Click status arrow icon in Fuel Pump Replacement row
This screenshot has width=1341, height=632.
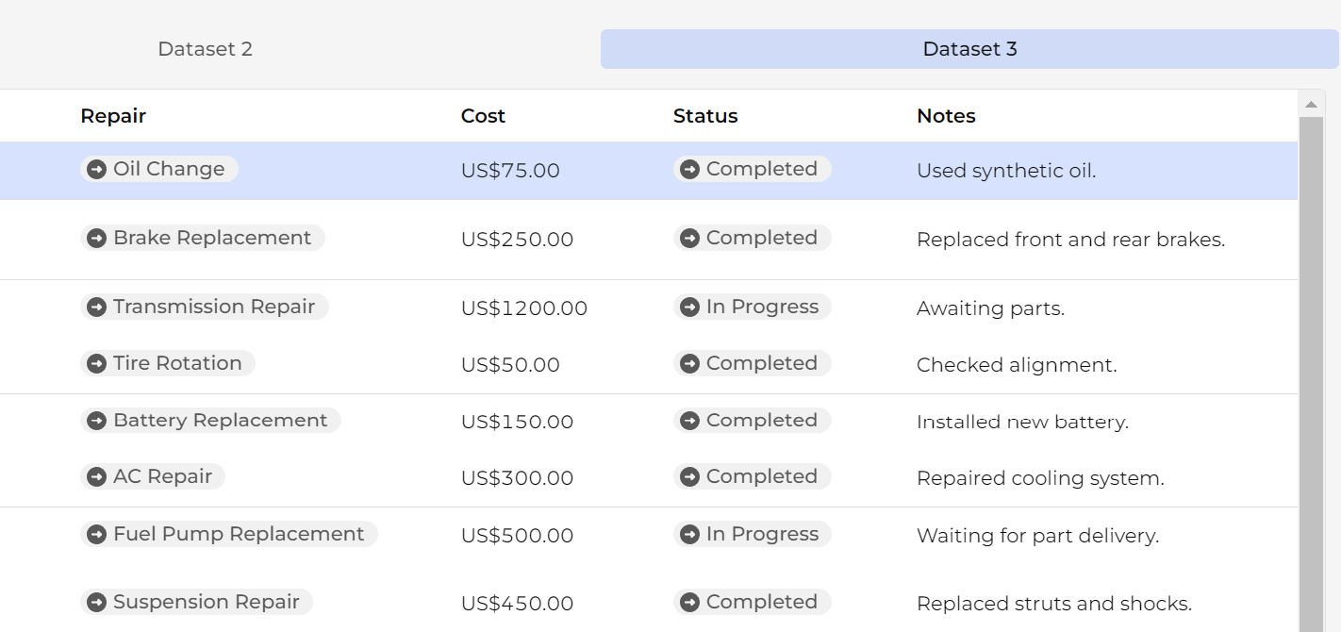click(689, 534)
